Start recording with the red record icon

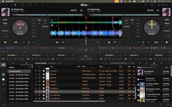(15, 5)
